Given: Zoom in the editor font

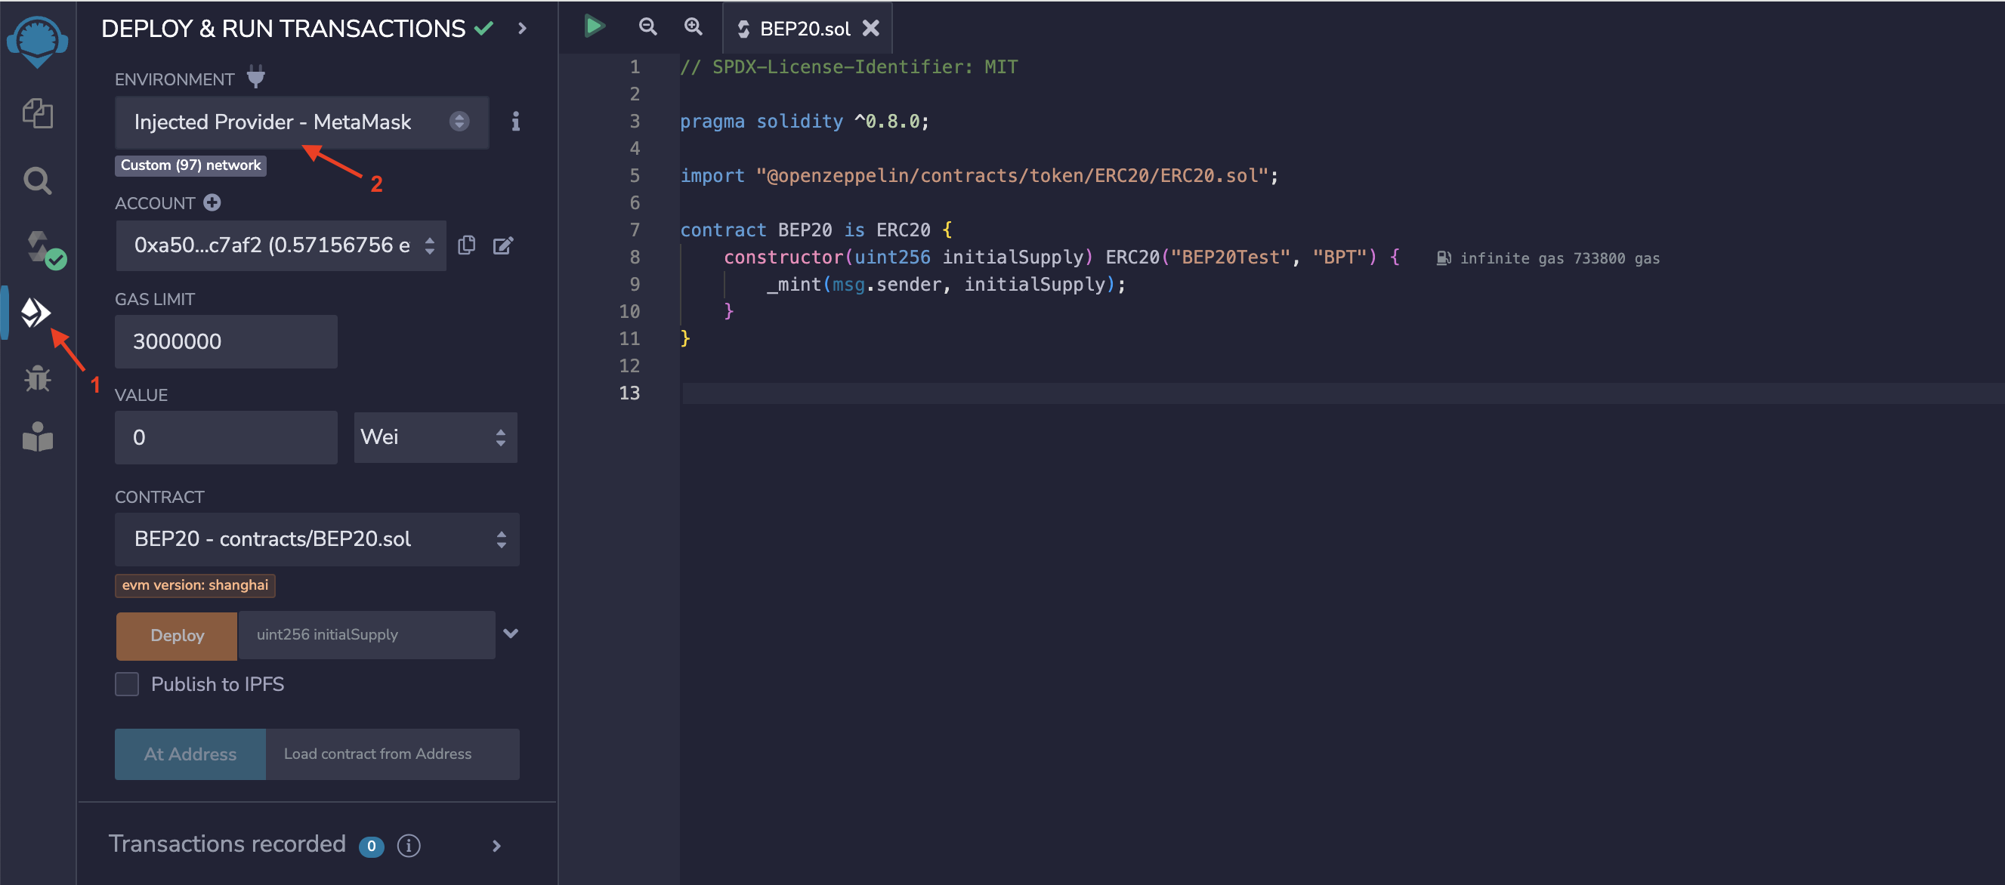Looking at the screenshot, I should [693, 27].
